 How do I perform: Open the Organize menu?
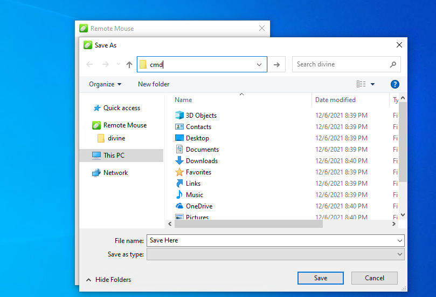pos(105,84)
